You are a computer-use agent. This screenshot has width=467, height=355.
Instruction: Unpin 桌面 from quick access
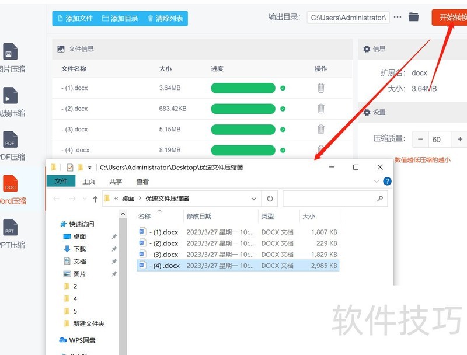pyautogui.click(x=114, y=236)
